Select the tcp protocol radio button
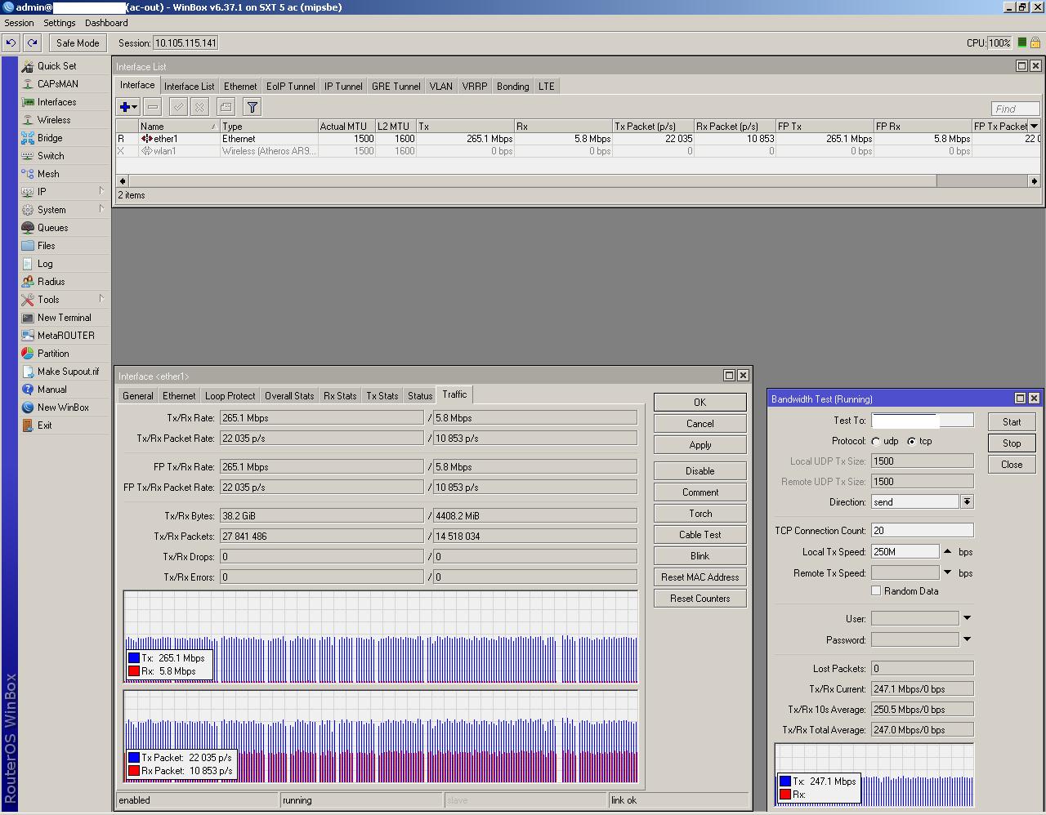This screenshot has height=815, width=1046. (x=911, y=442)
